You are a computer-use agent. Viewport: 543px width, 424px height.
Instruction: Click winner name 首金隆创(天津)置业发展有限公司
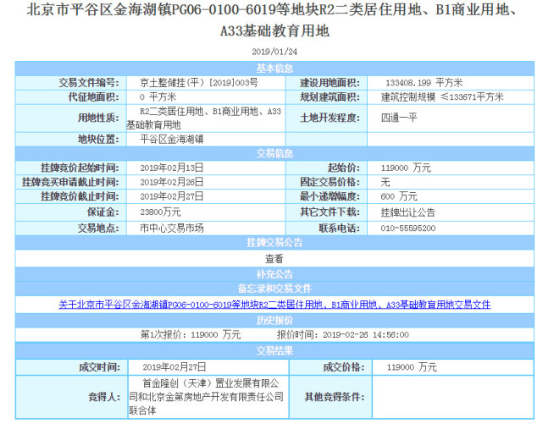[x=206, y=397]
